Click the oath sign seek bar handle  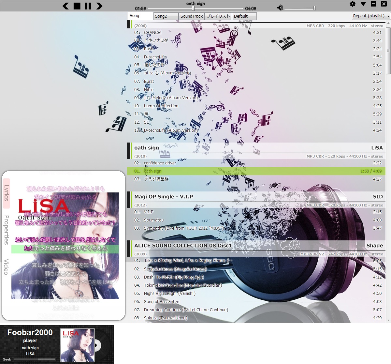(x=193, y=8)
